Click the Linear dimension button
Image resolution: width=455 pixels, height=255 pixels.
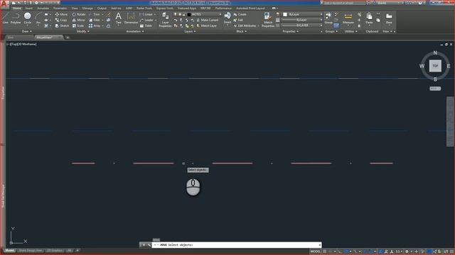coord(146,14)
